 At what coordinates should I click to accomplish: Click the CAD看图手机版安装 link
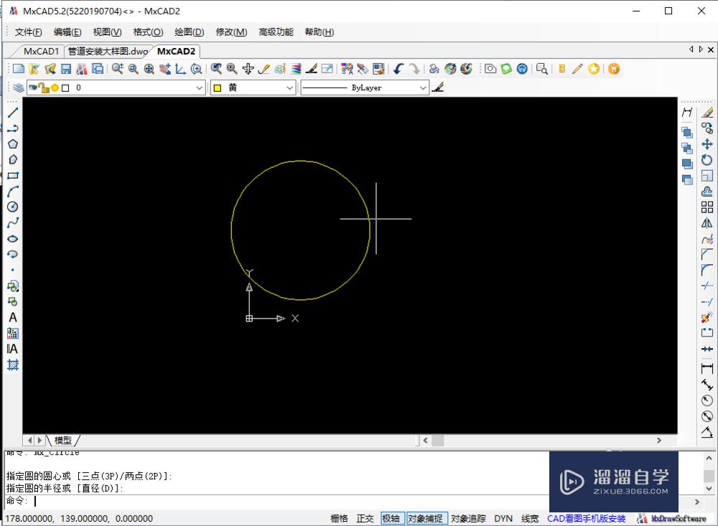coord(585,518)
